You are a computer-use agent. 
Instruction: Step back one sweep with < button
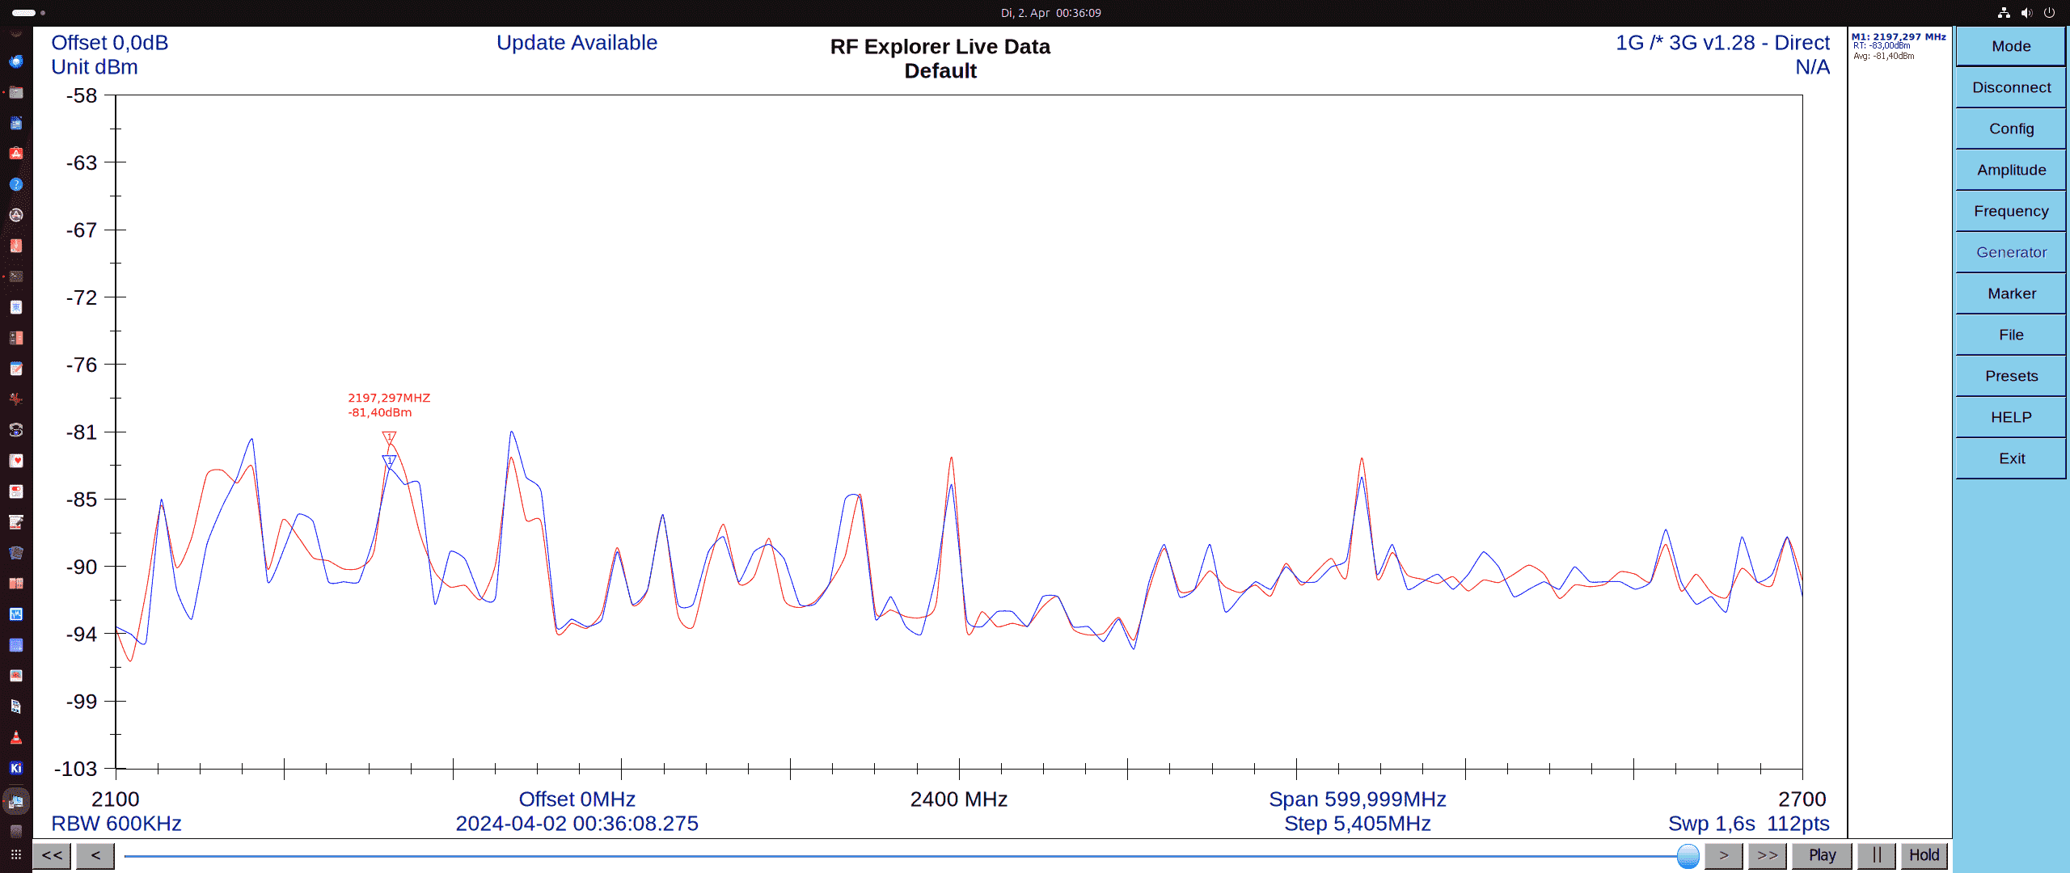click(95, 855)
